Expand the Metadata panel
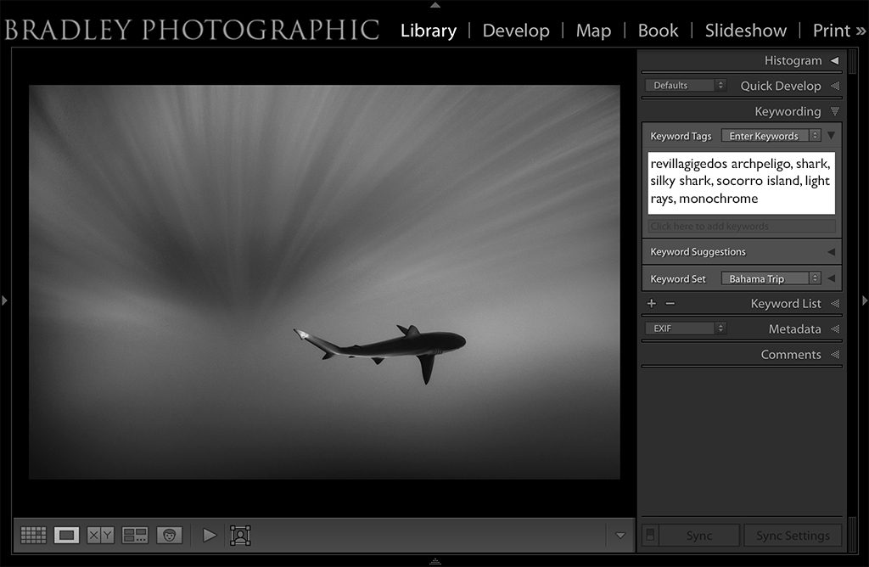 coord(835,328)
